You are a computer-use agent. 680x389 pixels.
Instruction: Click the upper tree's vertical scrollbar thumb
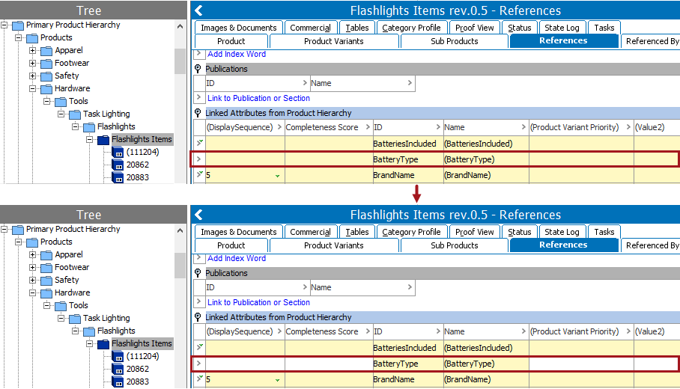[180, 61]
